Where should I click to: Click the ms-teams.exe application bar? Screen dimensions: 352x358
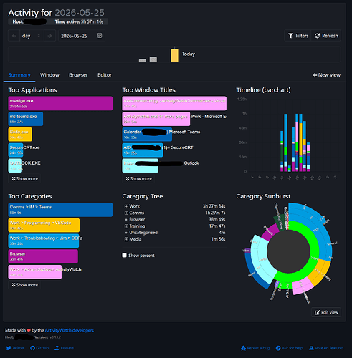point(26,119)
